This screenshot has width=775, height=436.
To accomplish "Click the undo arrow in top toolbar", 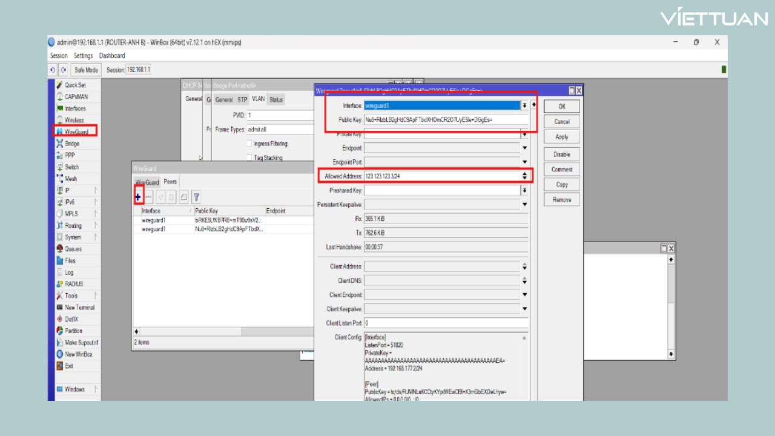I will pos(53,70).
